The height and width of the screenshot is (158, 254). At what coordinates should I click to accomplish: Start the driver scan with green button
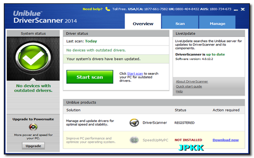90,77
